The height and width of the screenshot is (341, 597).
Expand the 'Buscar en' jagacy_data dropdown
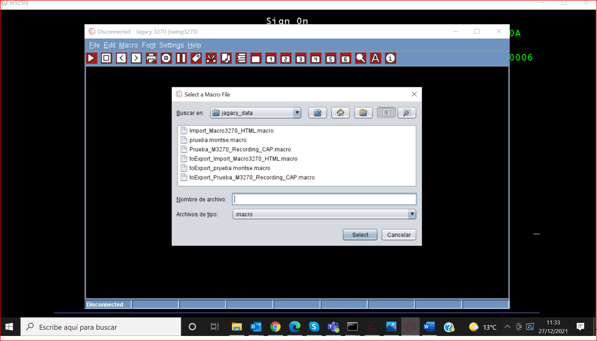297,113
